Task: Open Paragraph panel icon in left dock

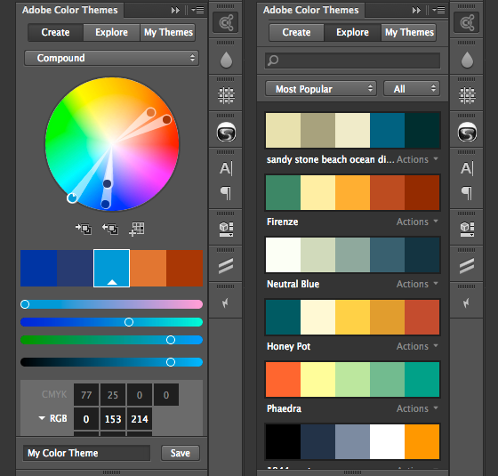Action: pyautogui.click(x=226, y=193)
